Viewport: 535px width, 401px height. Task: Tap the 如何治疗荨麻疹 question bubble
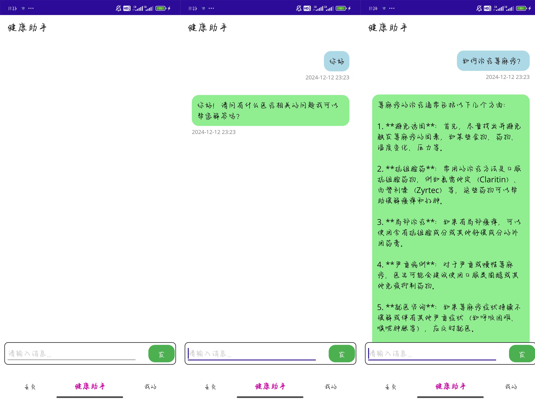[x=493, y=61]
